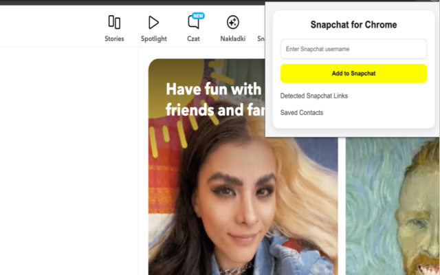Open Detected Snapchat Links section
440x275 pixels.
pos(314,96)
